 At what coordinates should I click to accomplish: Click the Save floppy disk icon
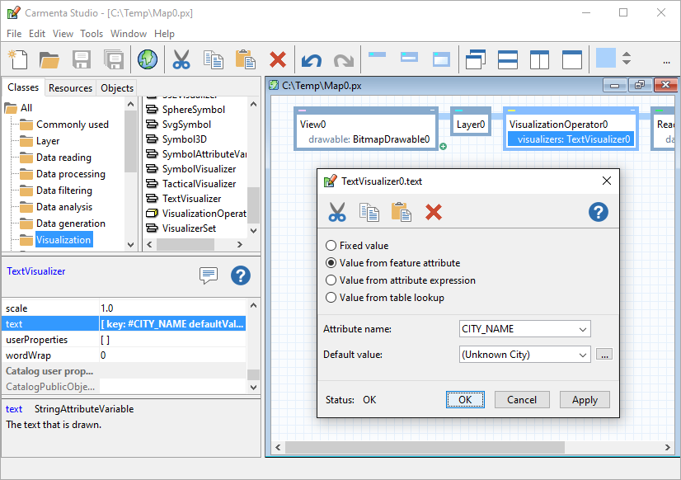click(82, 59)
